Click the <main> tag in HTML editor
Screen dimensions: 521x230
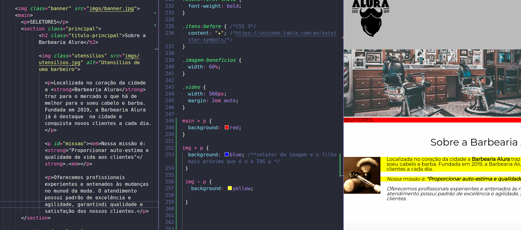[24, 15]
